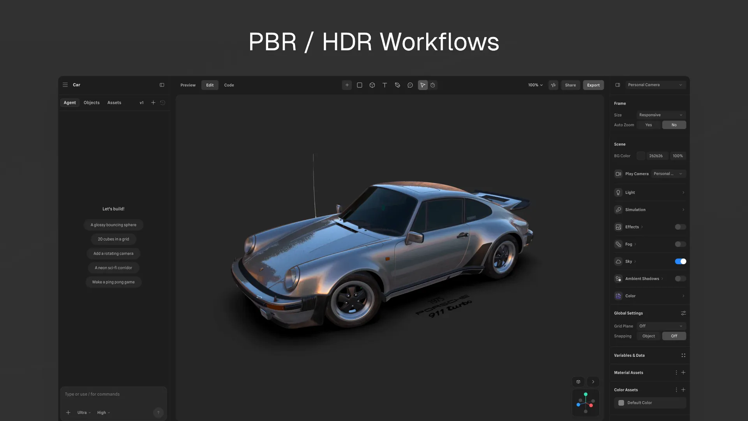Image resolution: width=748 pixels, height=421 pixels.
Task: Open the activity waveform icon
Action: 554,85
